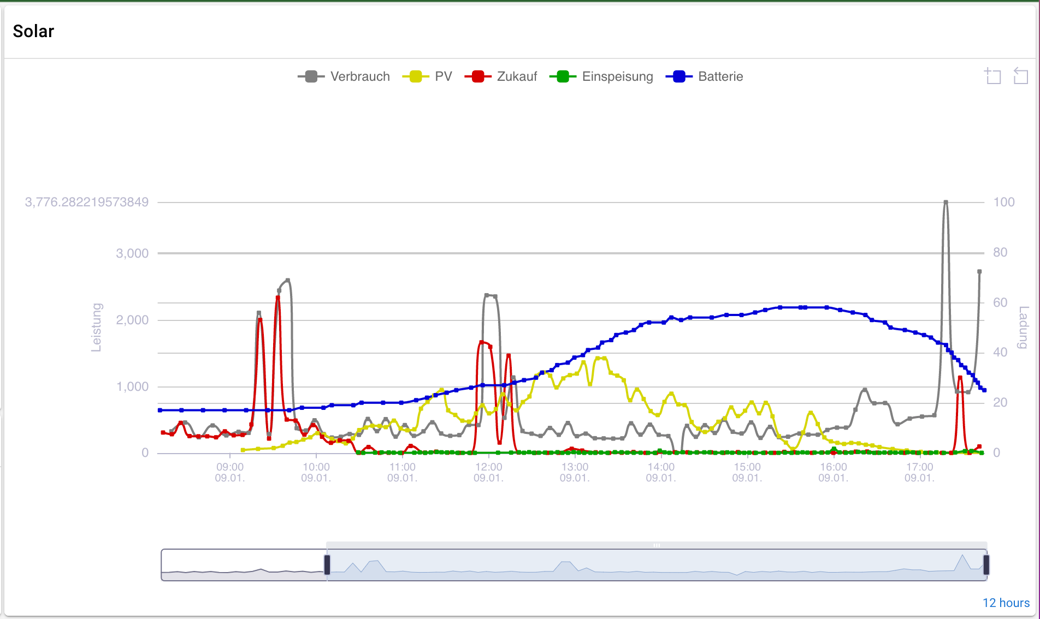The height and width of the screenshot is (619, 1040).
Task: Click the 16:00 09.01. x-axis label
Action: pyautogui.click(x=834, y=472)
